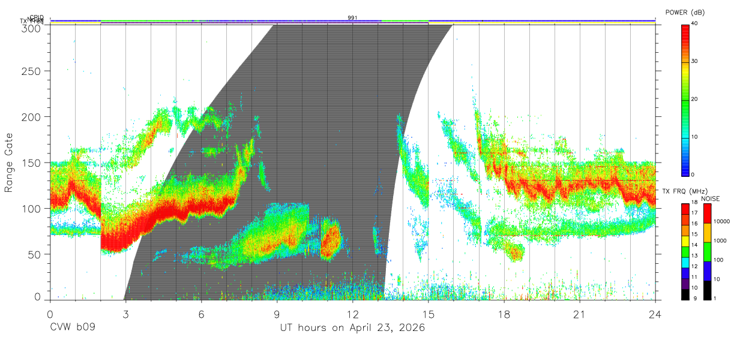Click the range gate tick label 300
Image resolution: width=737 pixels, height=340 pixels.
[x=32, y=28]
